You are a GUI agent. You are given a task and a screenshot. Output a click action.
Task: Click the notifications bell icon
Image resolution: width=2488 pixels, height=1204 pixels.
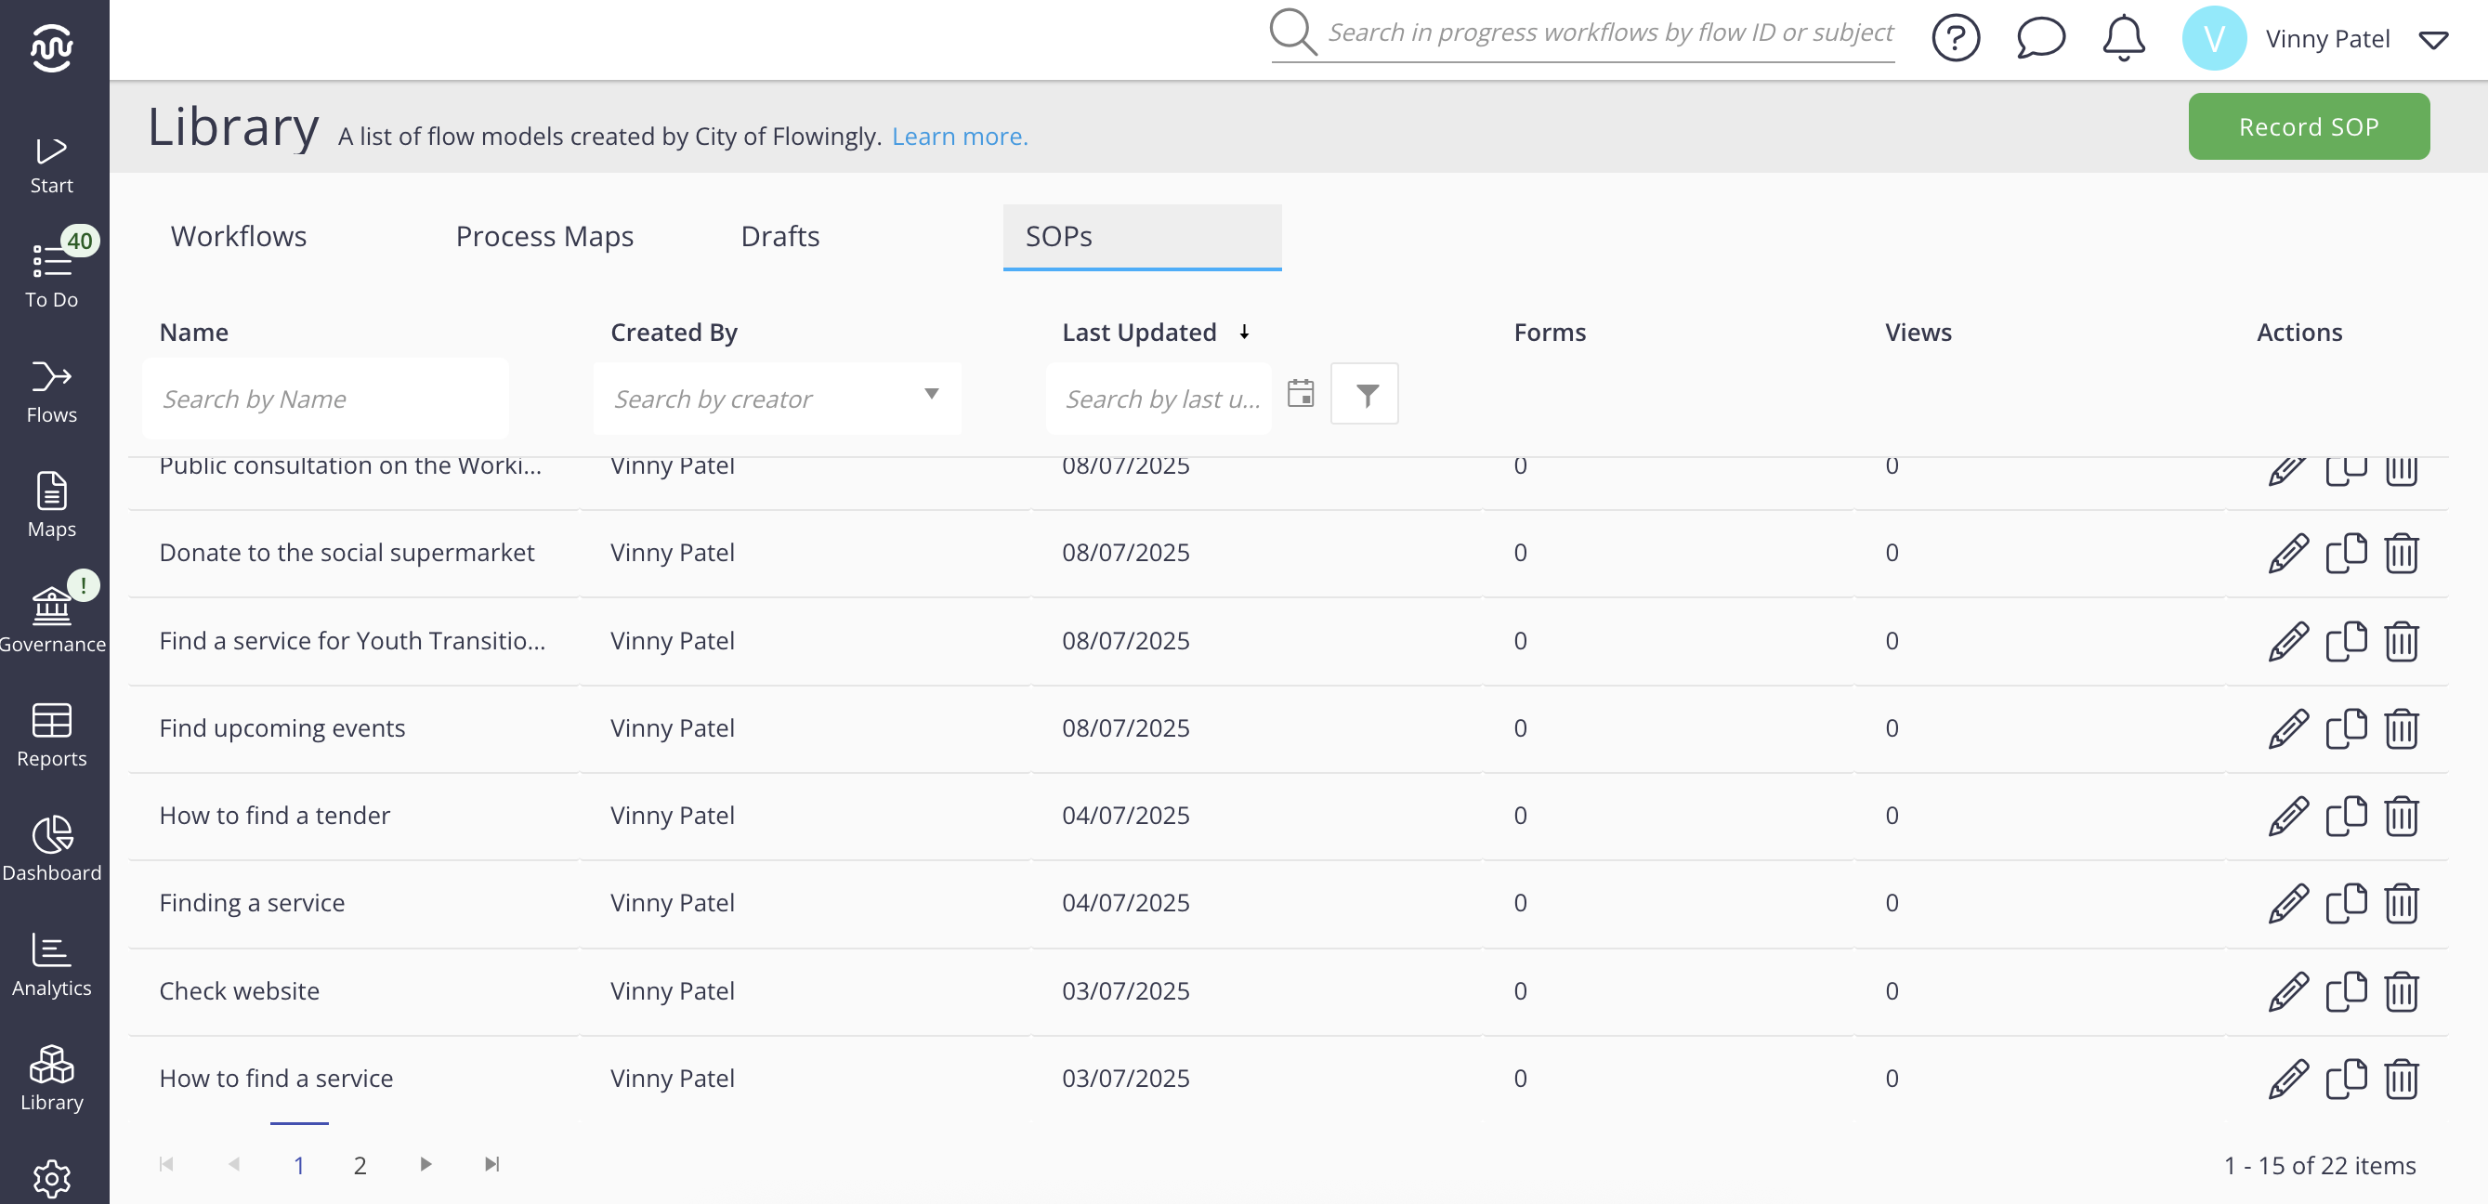[x=2123, y=39]
